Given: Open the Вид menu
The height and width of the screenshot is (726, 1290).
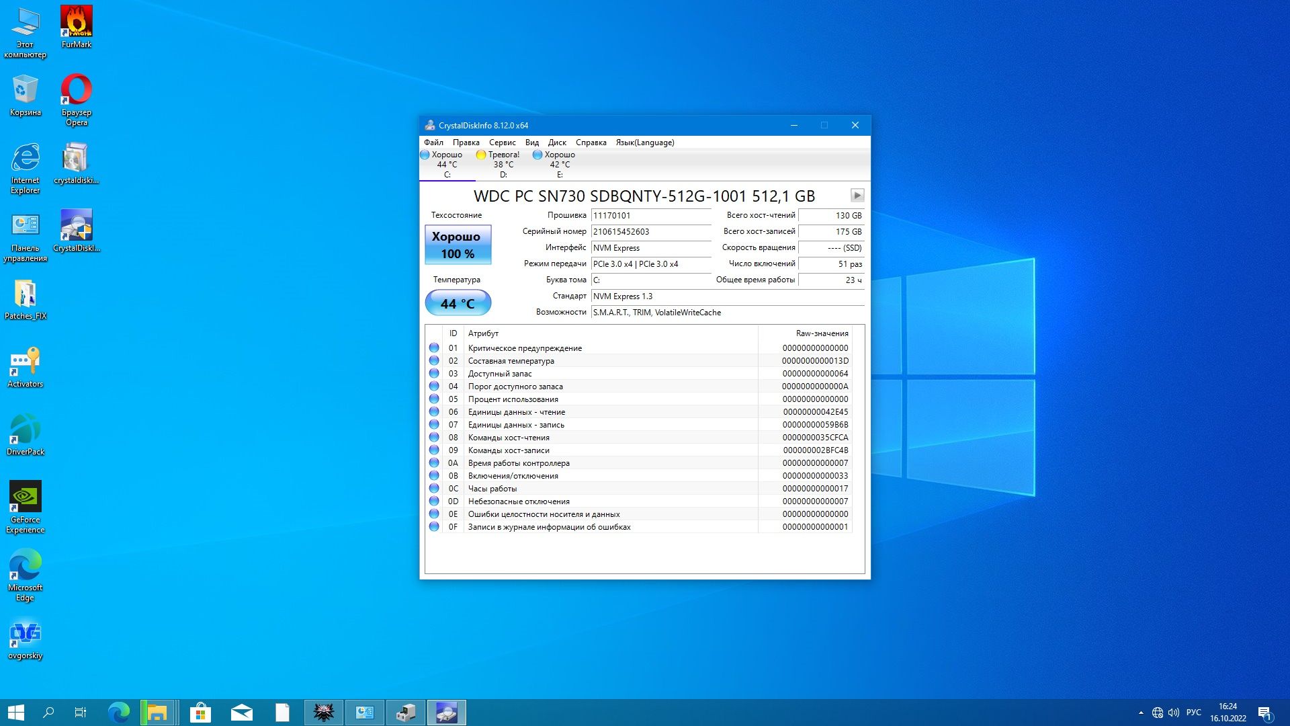Looking at the screenshot, I should pyautogui.click(x=531, y=143).
